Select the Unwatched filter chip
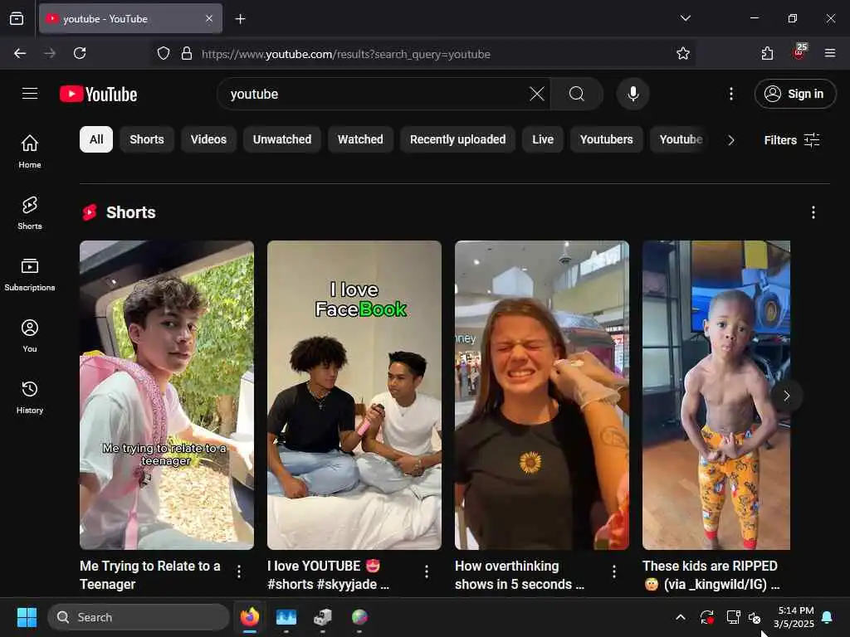 [282, 139]
